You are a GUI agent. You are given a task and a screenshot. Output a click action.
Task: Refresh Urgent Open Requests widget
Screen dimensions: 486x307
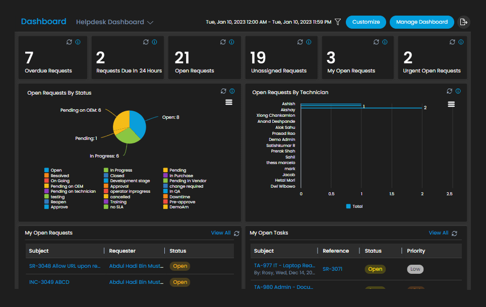click(x=452, y=42)
